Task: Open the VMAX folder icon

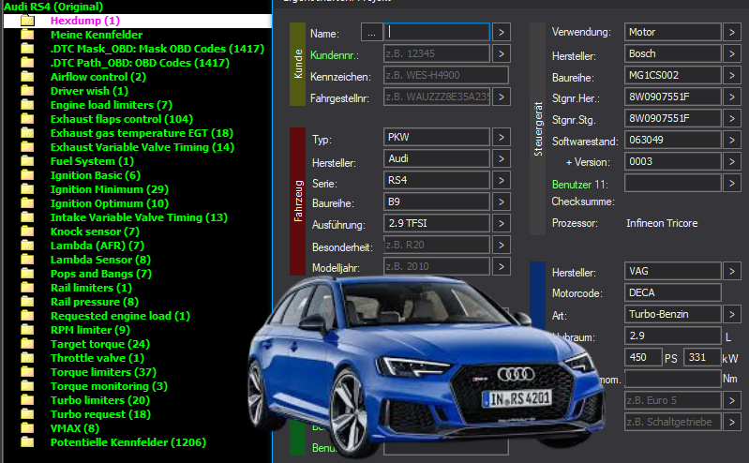Action: click(28, 428)
